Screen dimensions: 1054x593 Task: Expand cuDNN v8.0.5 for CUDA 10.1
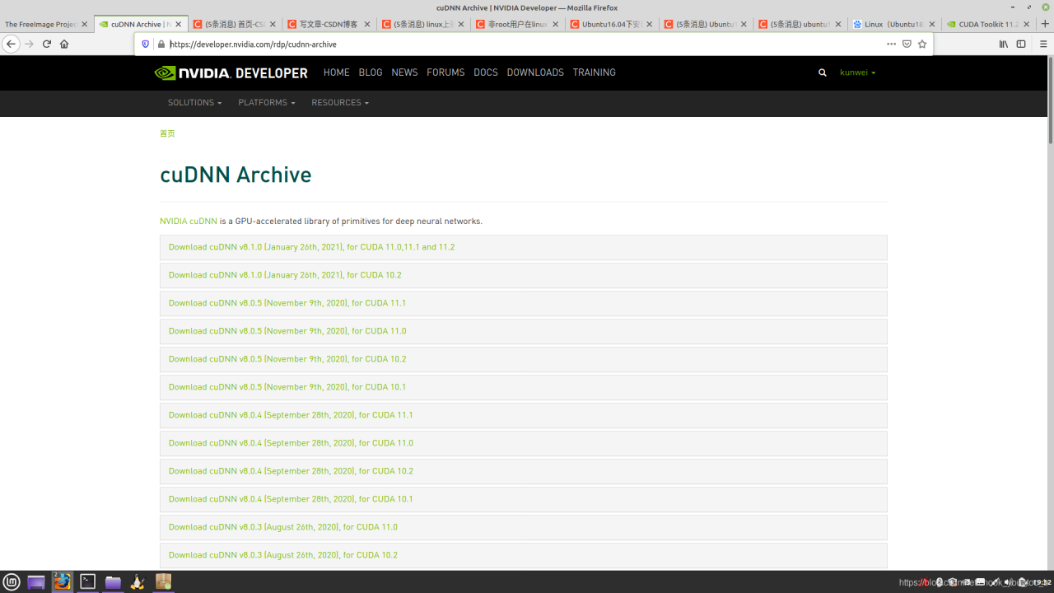point(523,387)
